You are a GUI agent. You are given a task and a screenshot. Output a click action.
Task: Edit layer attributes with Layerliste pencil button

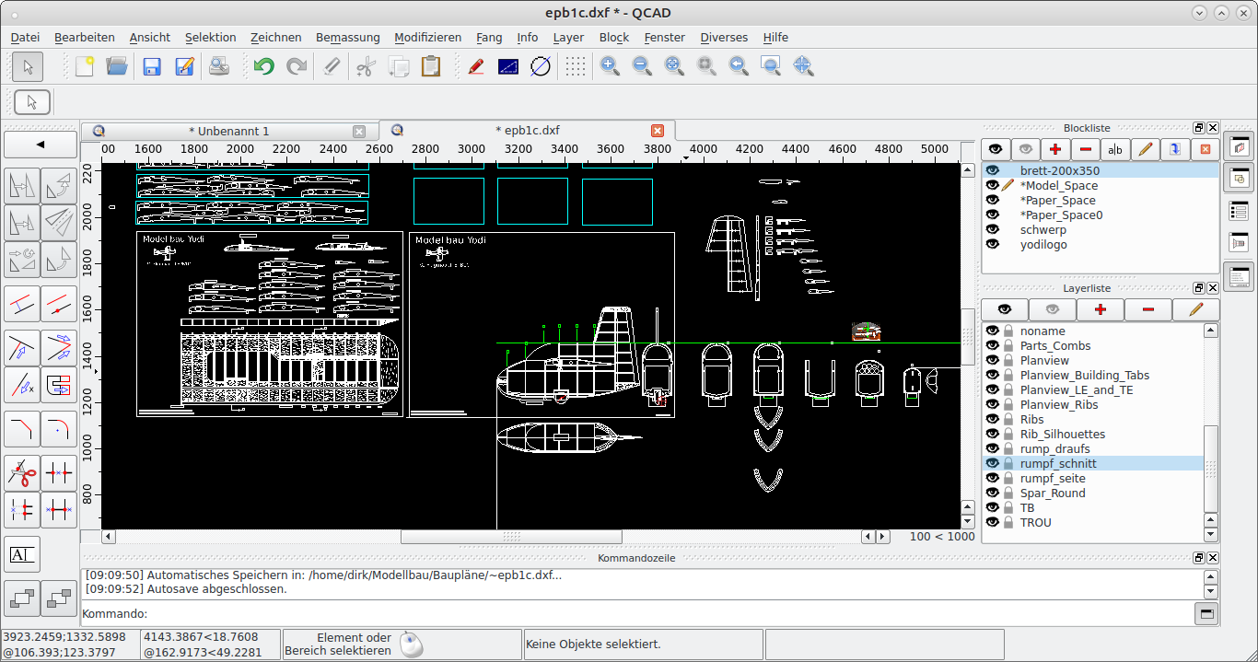(1196, 309)
